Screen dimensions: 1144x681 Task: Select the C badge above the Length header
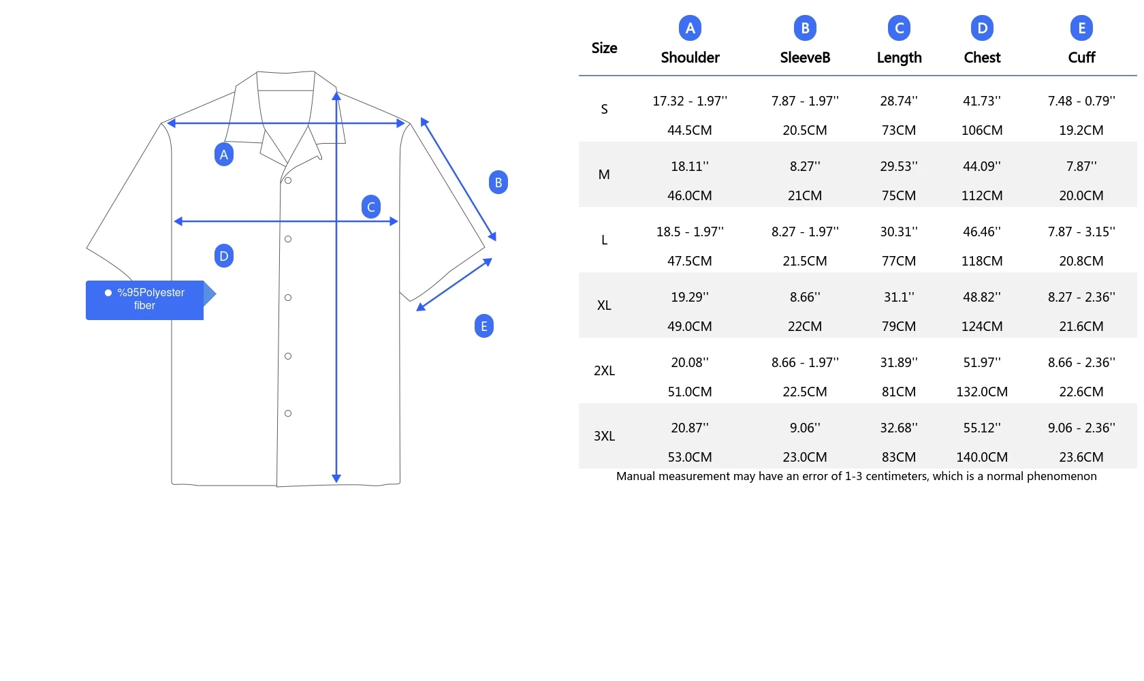pos(899,28)
